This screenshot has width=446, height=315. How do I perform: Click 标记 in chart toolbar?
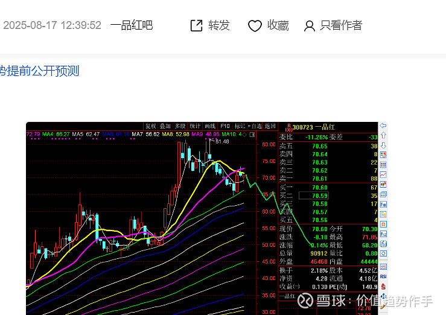[240, 126]
